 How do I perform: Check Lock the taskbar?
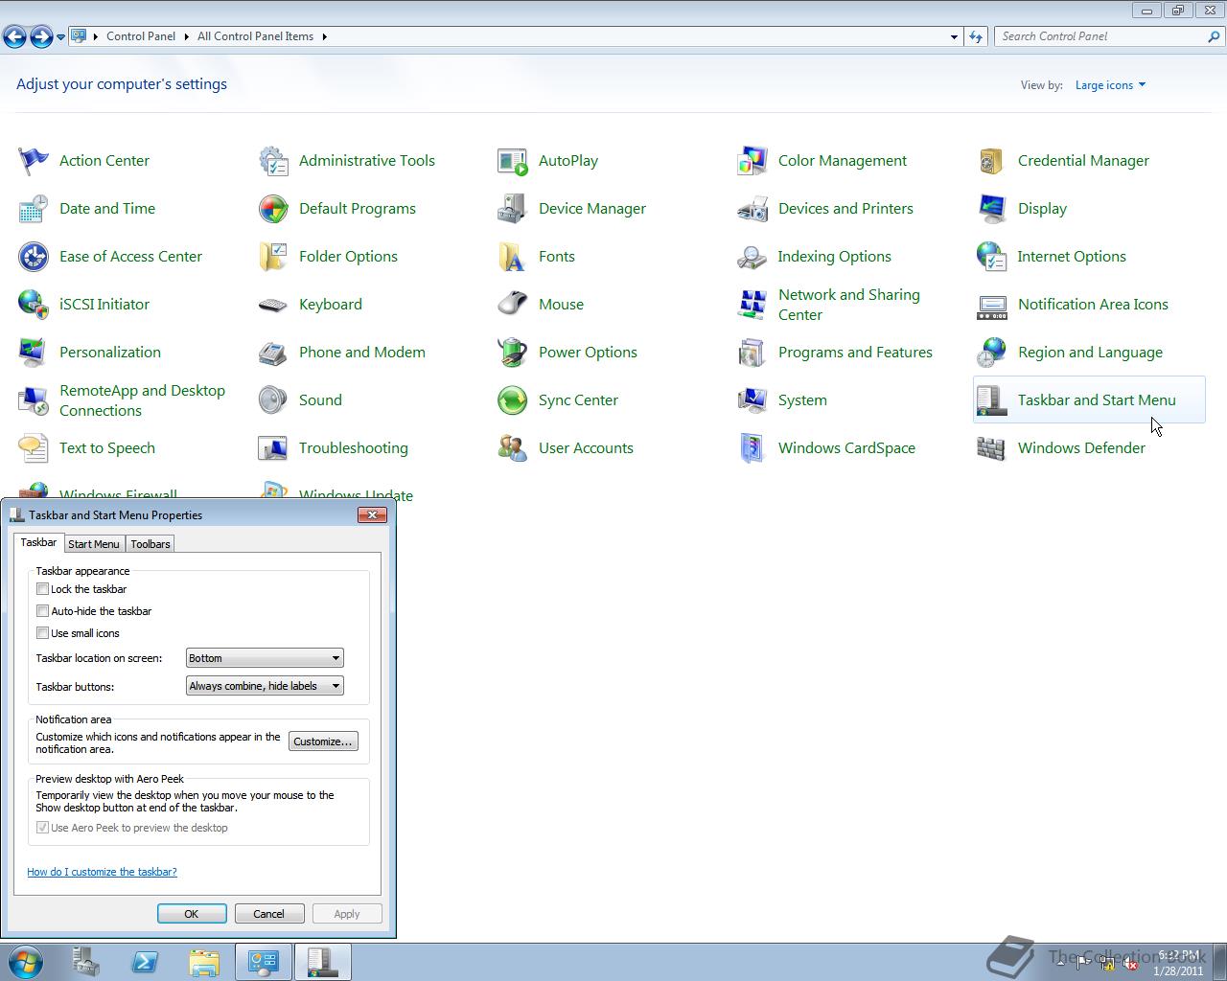point(42,589)
